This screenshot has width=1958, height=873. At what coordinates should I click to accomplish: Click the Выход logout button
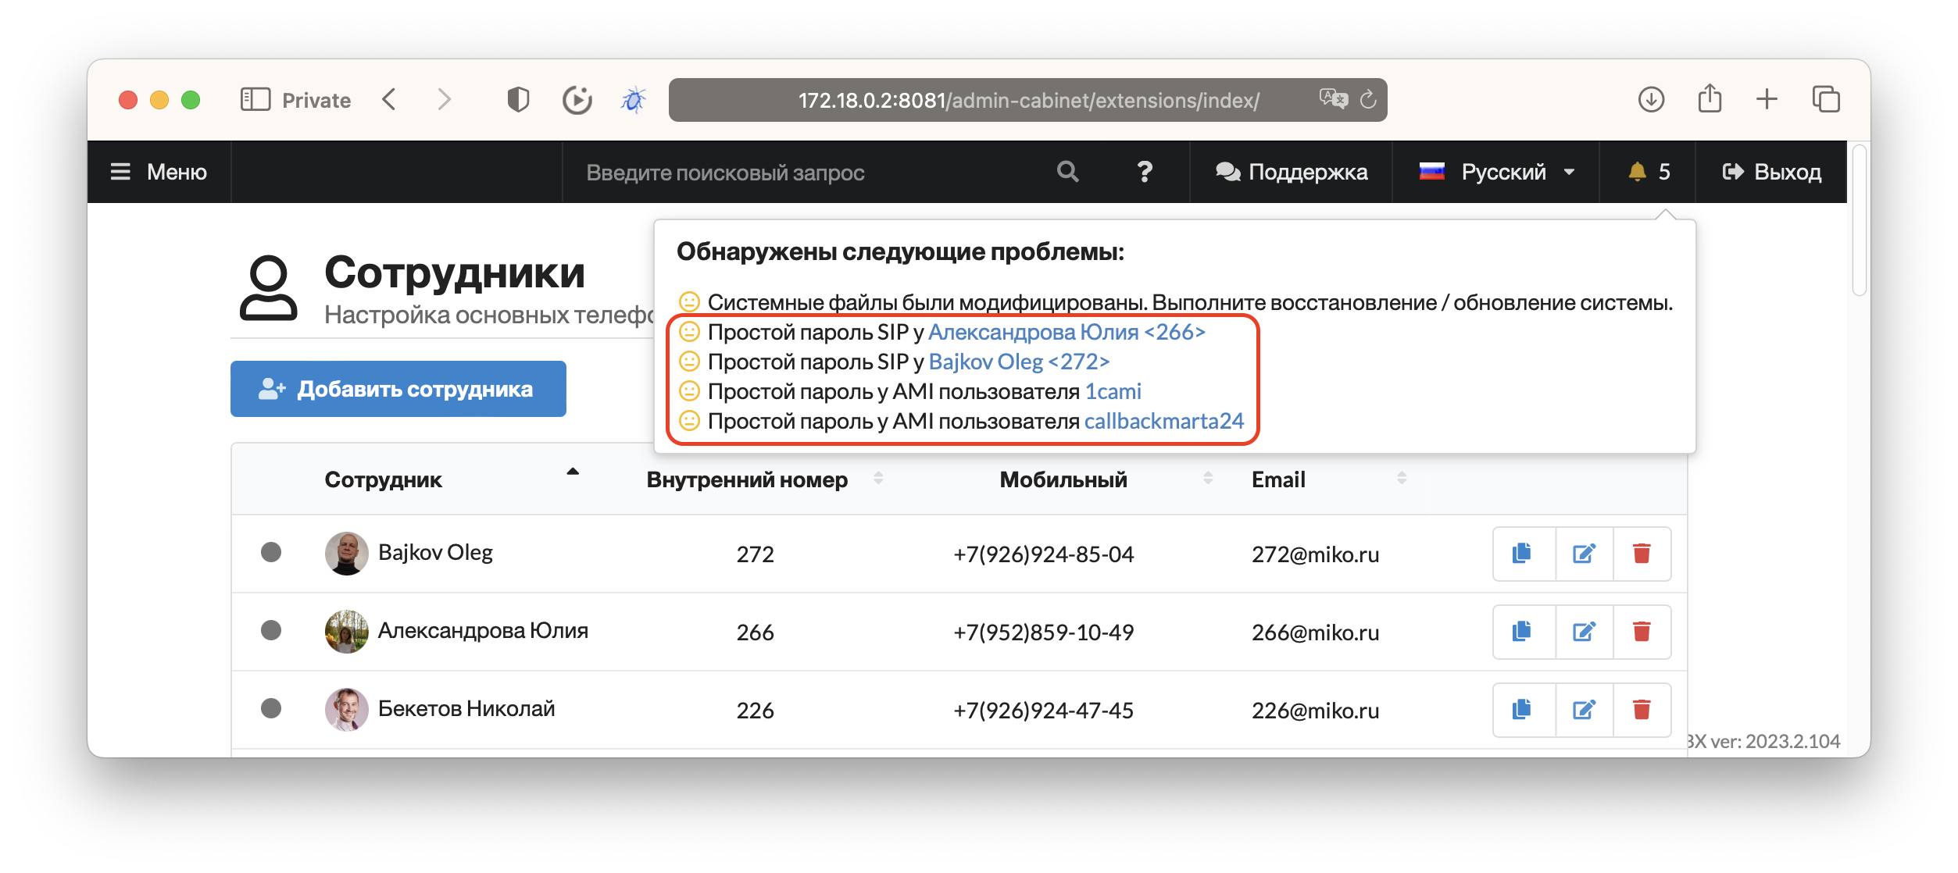tap(1771, 172)
